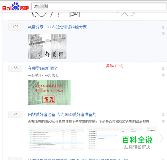
Task: Click author icon of '在哪学seo好呢？' post
Action: [163, 68]
